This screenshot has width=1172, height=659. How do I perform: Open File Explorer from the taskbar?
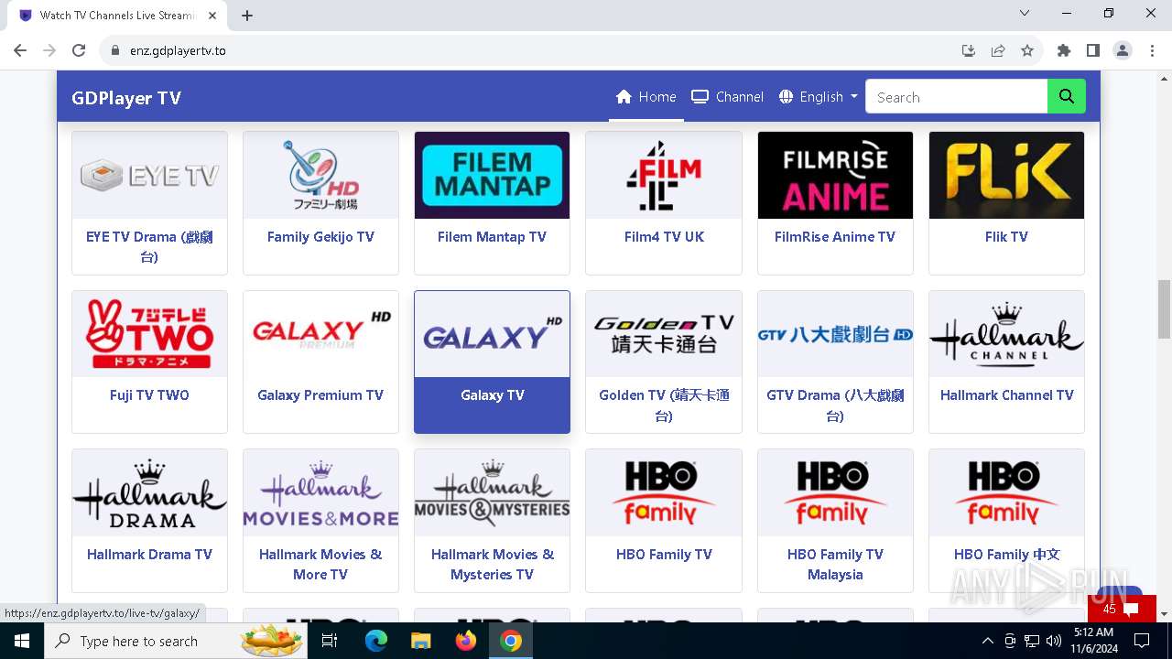pos(420,641)
